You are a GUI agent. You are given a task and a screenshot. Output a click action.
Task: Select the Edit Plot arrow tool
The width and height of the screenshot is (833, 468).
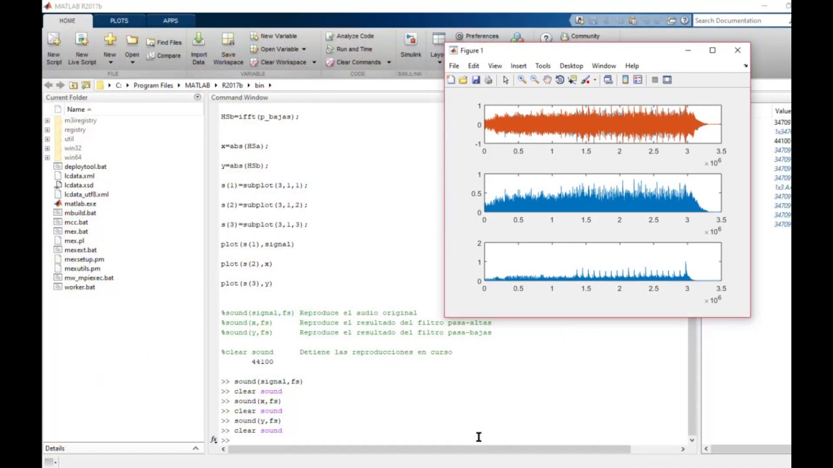point(506,80)
